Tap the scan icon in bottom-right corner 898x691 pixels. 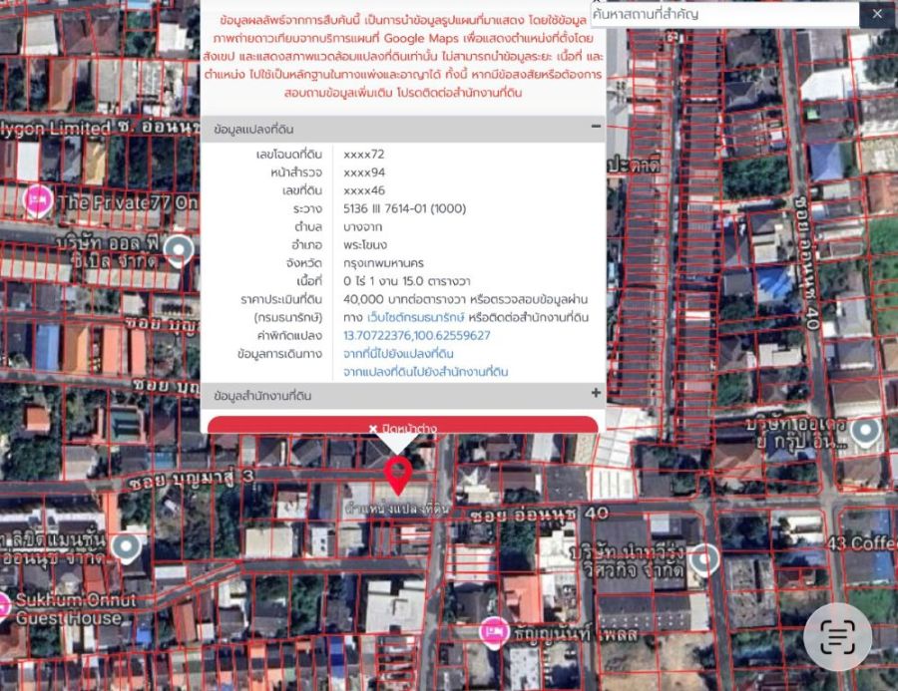pyautogui.click(x=836, y=638)
